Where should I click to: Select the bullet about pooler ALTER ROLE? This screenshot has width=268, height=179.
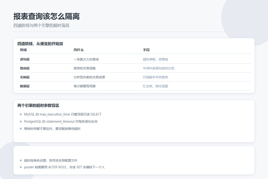64,167
